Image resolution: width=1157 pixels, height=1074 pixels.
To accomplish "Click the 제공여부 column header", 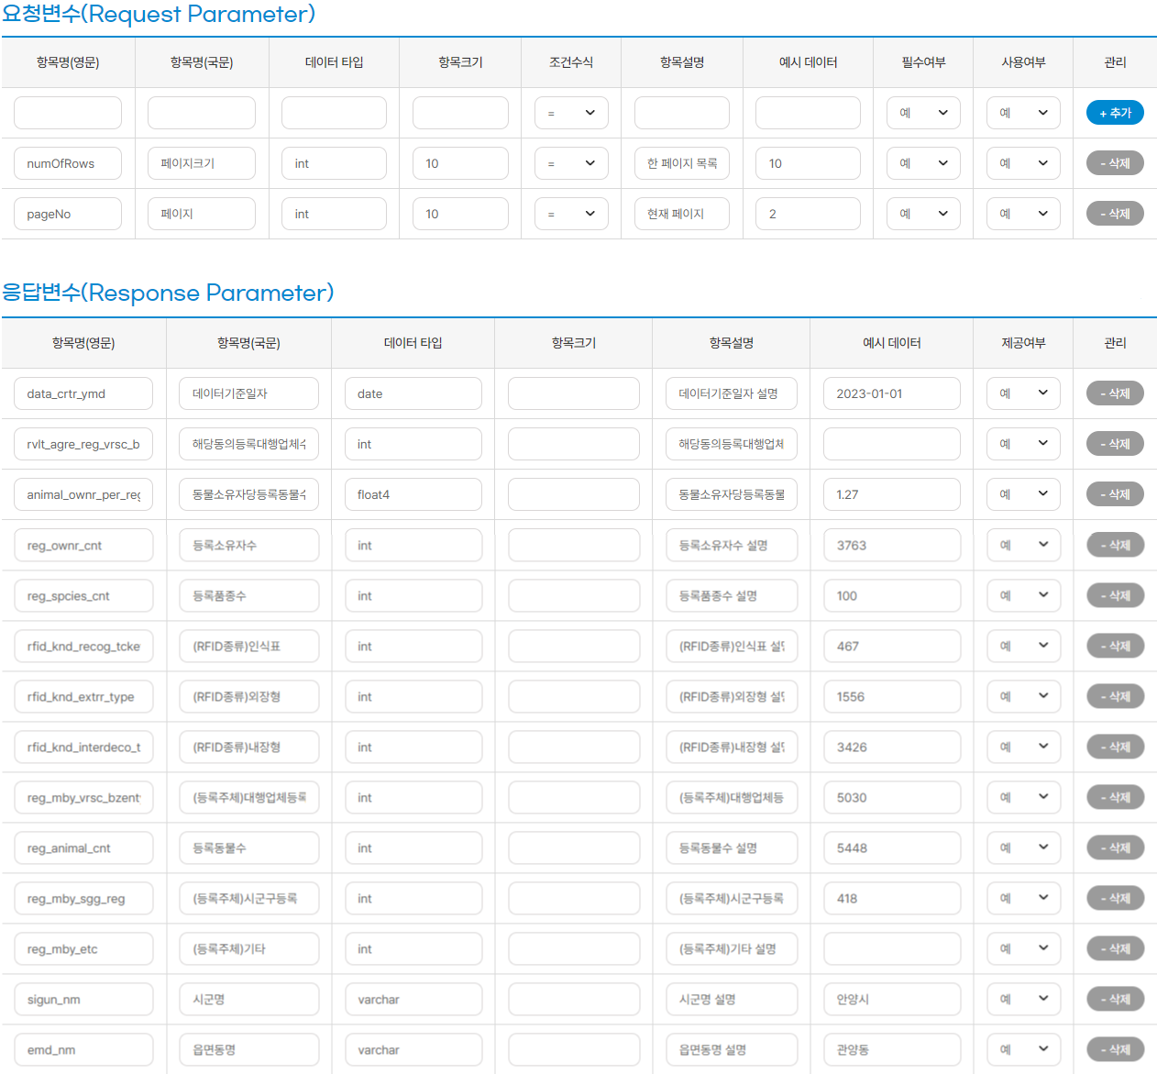I will (1023, 343).
